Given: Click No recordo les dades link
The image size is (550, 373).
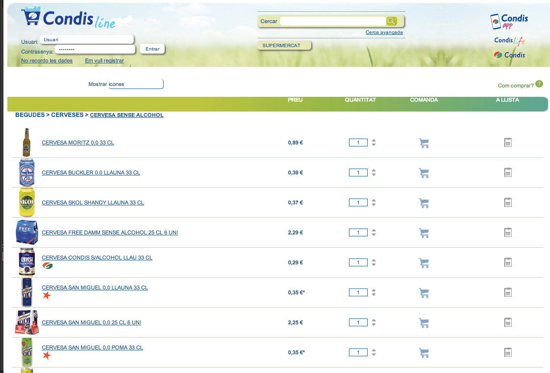Looking at the screenshot, I should click(47, 61).
